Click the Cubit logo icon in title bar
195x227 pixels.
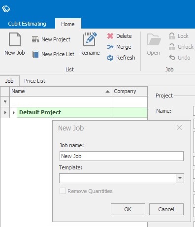[6, 9]
